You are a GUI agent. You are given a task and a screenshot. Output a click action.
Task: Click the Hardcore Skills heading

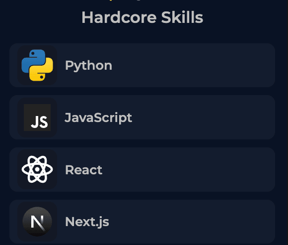point(143,17)
